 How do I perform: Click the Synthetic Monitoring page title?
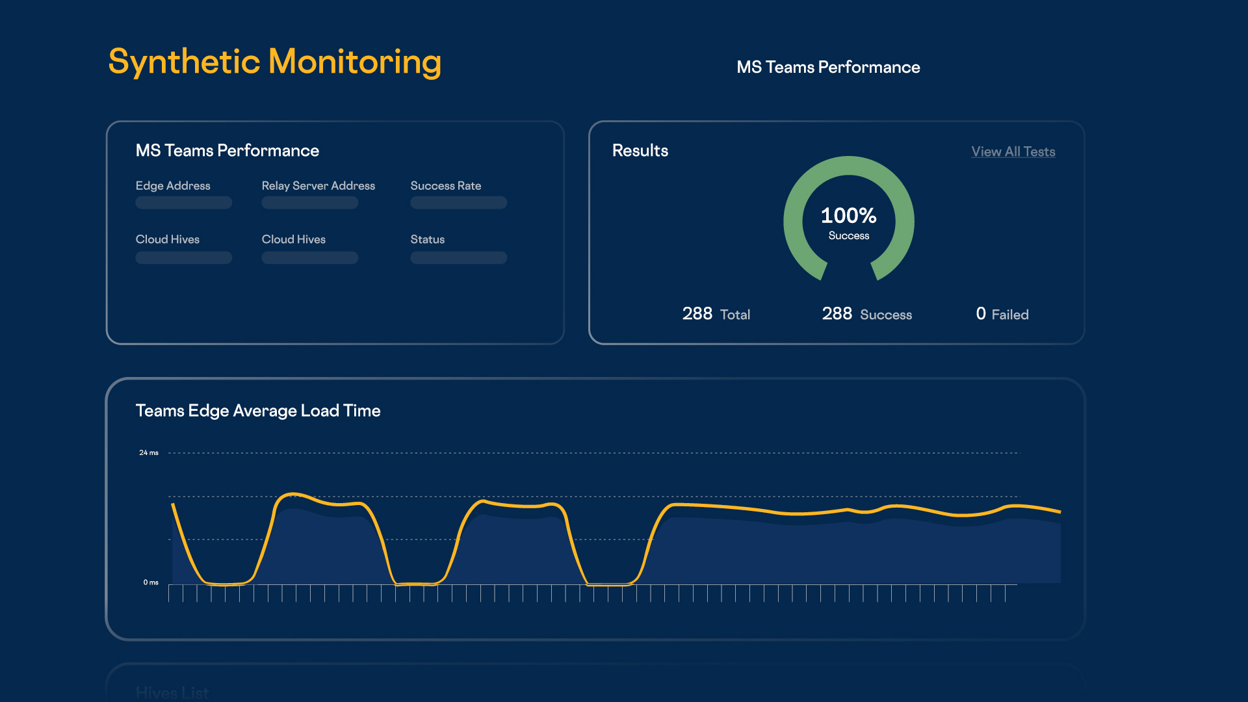point(274,62)
